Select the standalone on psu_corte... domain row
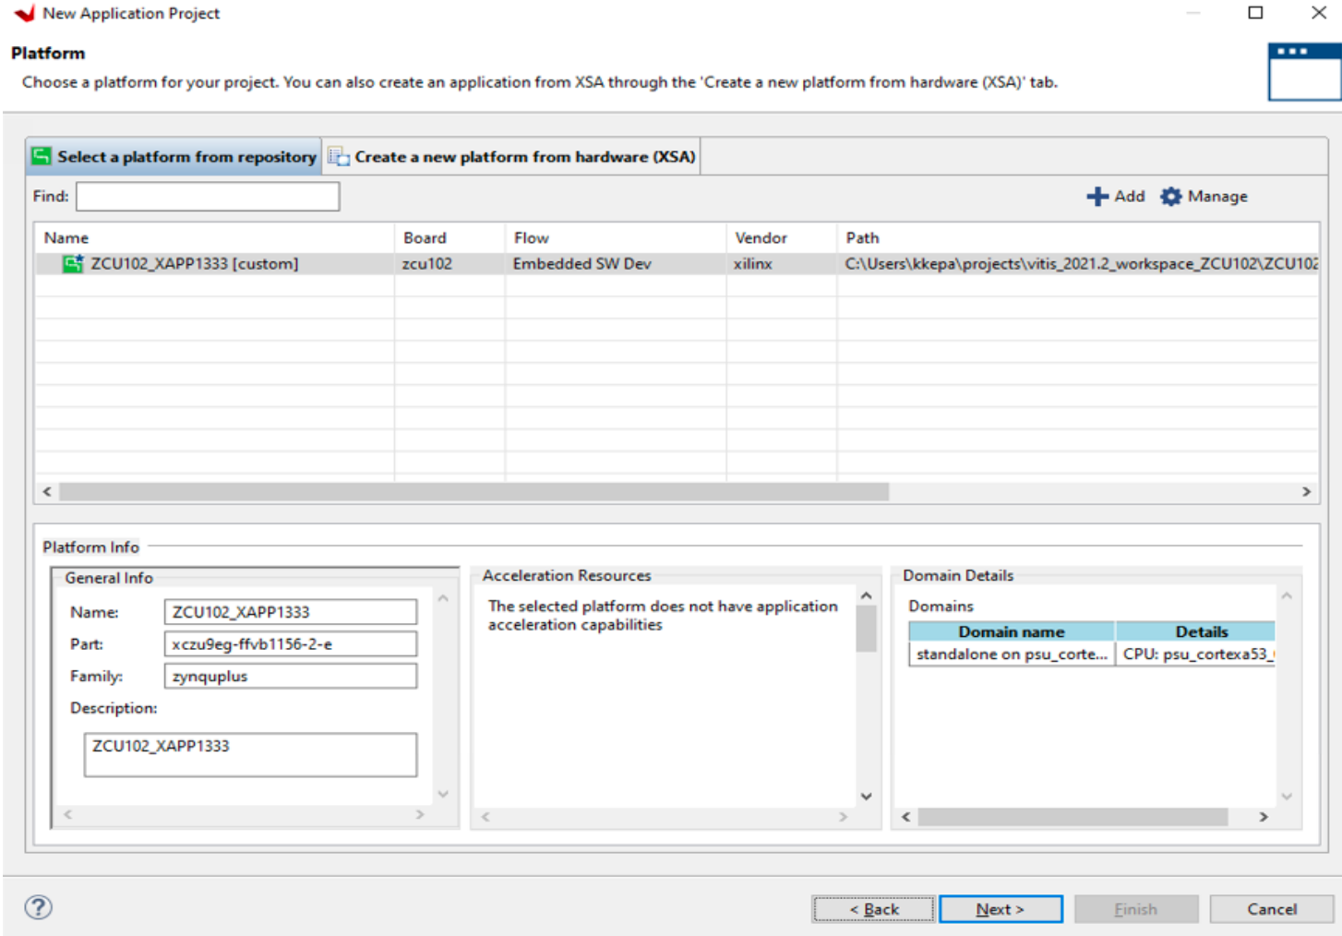The image size is (1342, 936). pos(1012,654)
